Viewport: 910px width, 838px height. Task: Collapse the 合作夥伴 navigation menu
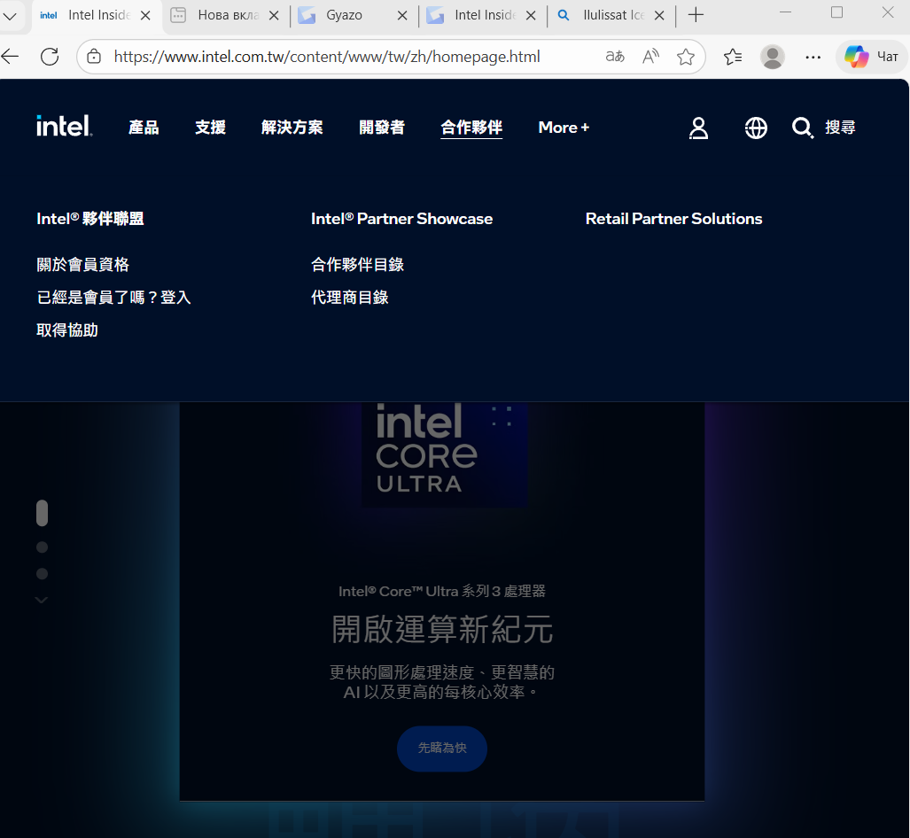pyautogui.click(x=471, y=127)
